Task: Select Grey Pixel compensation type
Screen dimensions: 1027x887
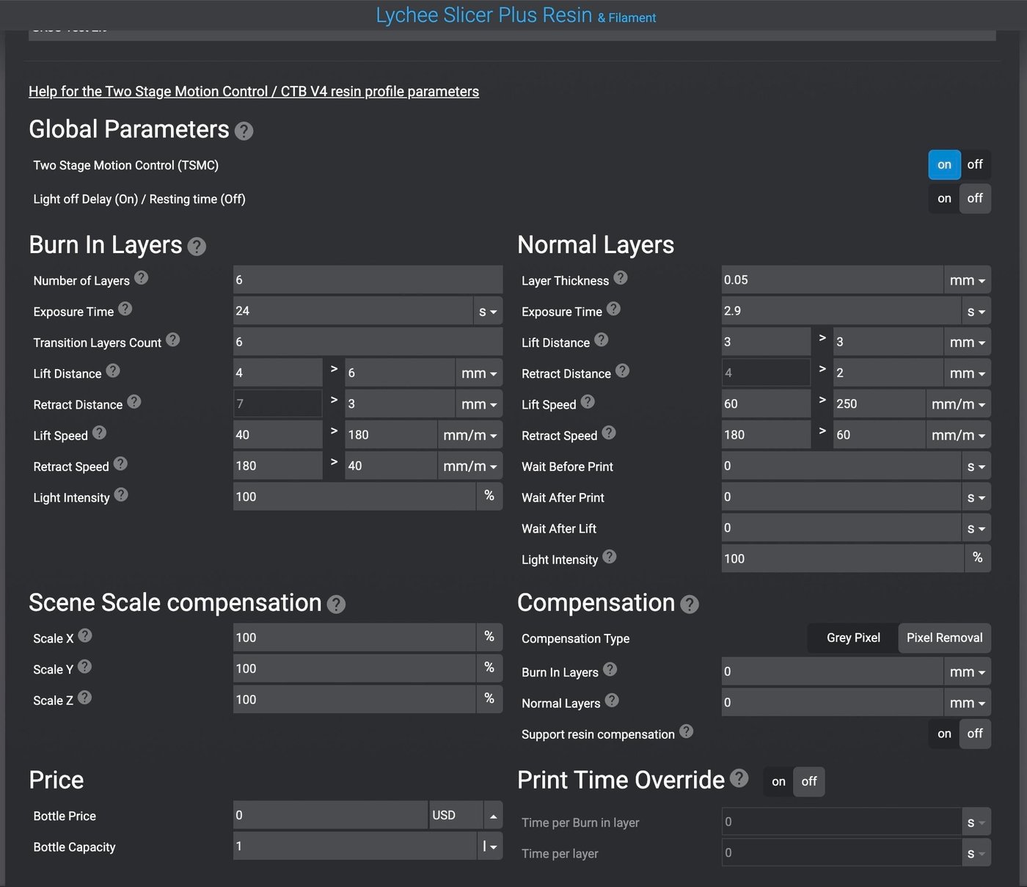Action: click(853, 638)
